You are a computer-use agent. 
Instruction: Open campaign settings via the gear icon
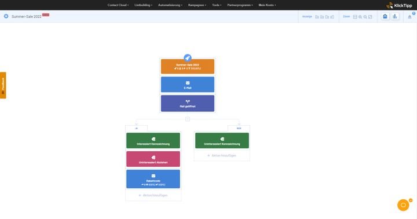pyautogui.click(x=6, y=16)
